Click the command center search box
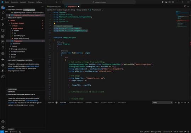The width and height of the screenshot is (191, 133). (99, 2)
